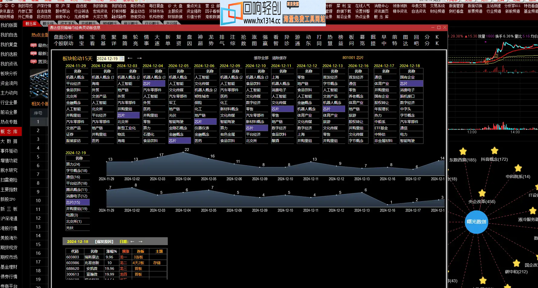Open 盘面分析 in dialog menu
The width and height of the screenshot is (538, 288).
(x=63, y=37)
